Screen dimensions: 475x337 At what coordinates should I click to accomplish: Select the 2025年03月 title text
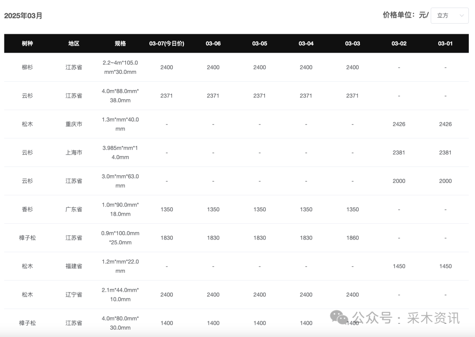coord(23,16)
